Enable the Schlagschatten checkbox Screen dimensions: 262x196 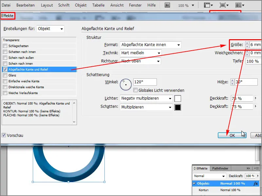click(5, 46)
